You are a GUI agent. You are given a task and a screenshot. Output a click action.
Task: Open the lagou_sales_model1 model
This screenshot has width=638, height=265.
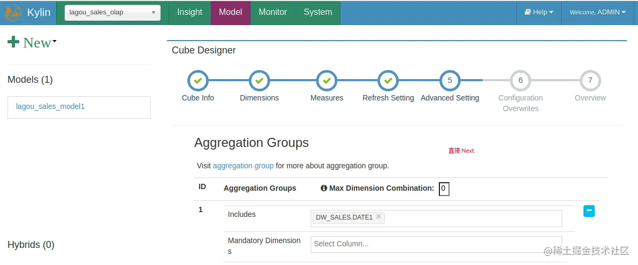coord(51,106)
